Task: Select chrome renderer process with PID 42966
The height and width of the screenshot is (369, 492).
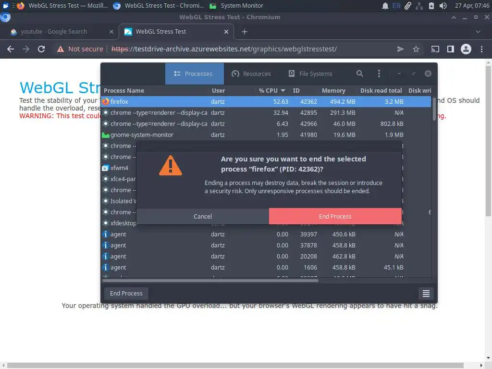Action: 266,123
